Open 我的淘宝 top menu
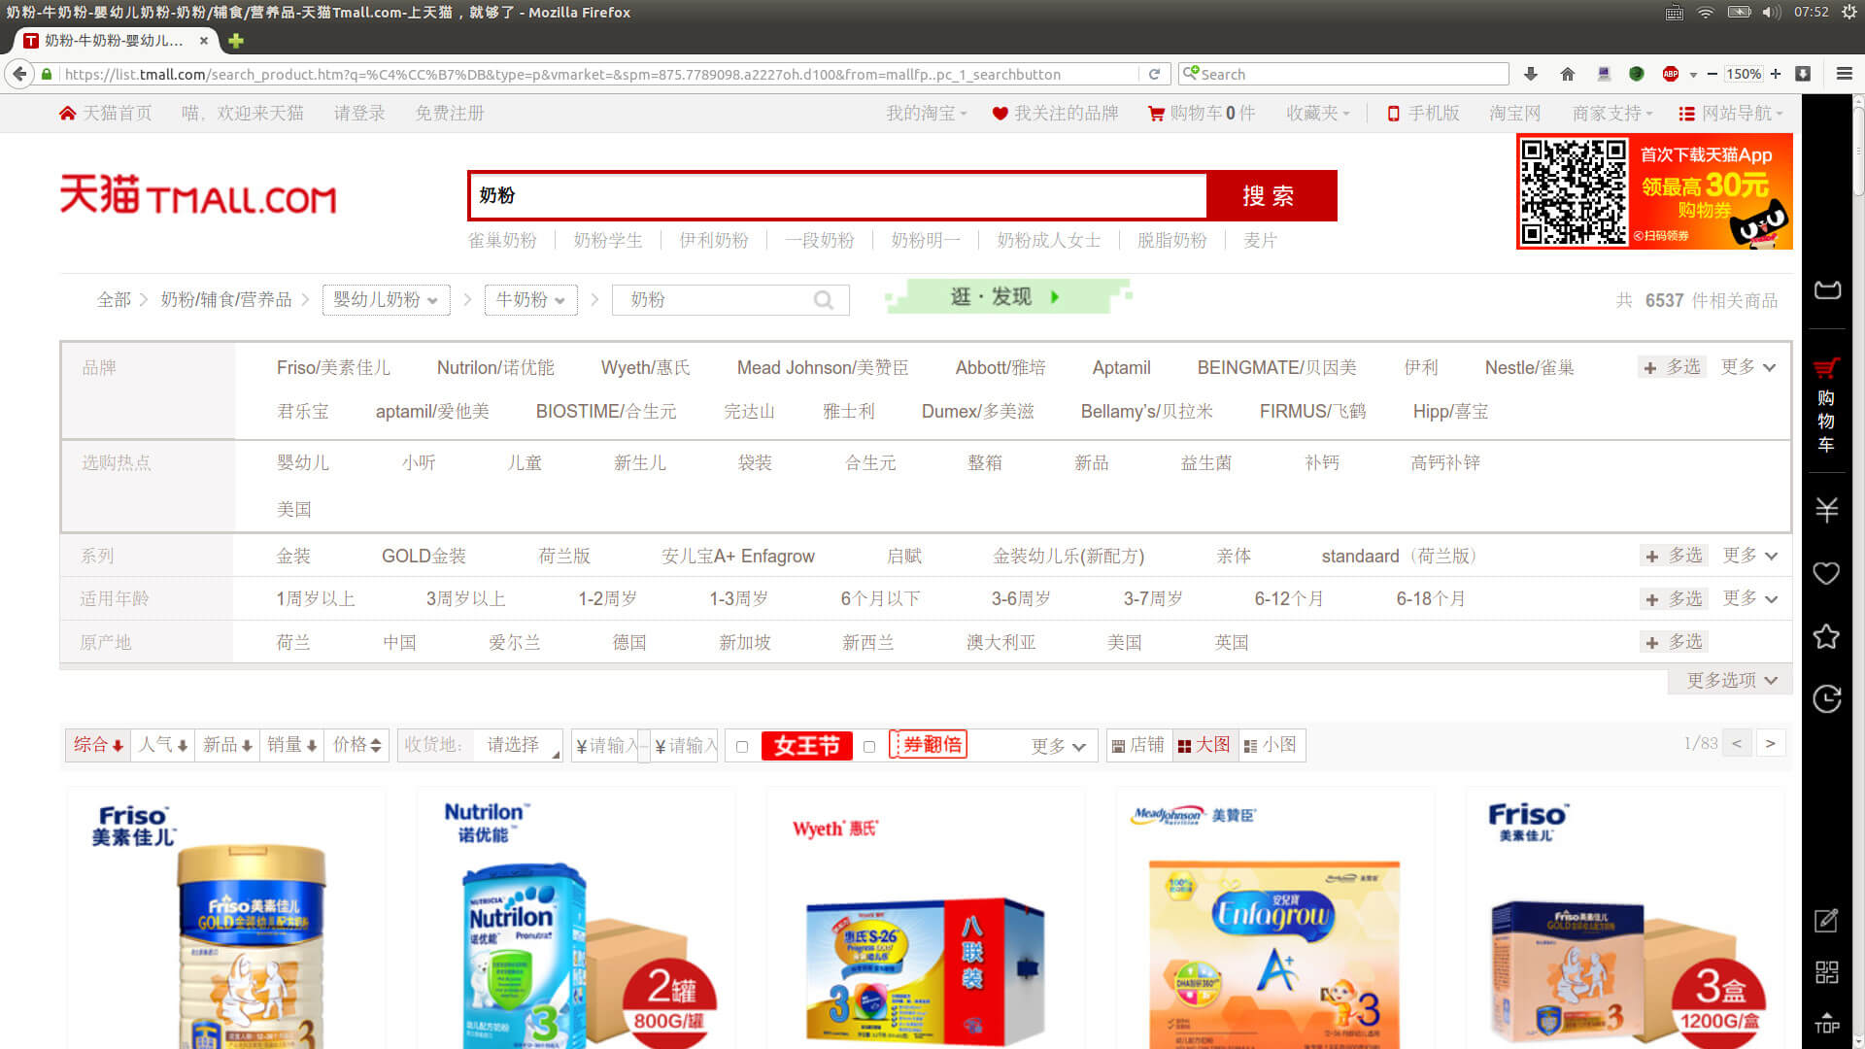 coord(926,114)
